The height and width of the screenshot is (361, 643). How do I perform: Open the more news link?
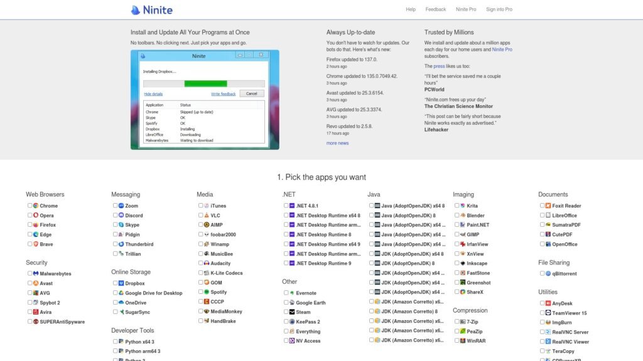coord(337,144)
